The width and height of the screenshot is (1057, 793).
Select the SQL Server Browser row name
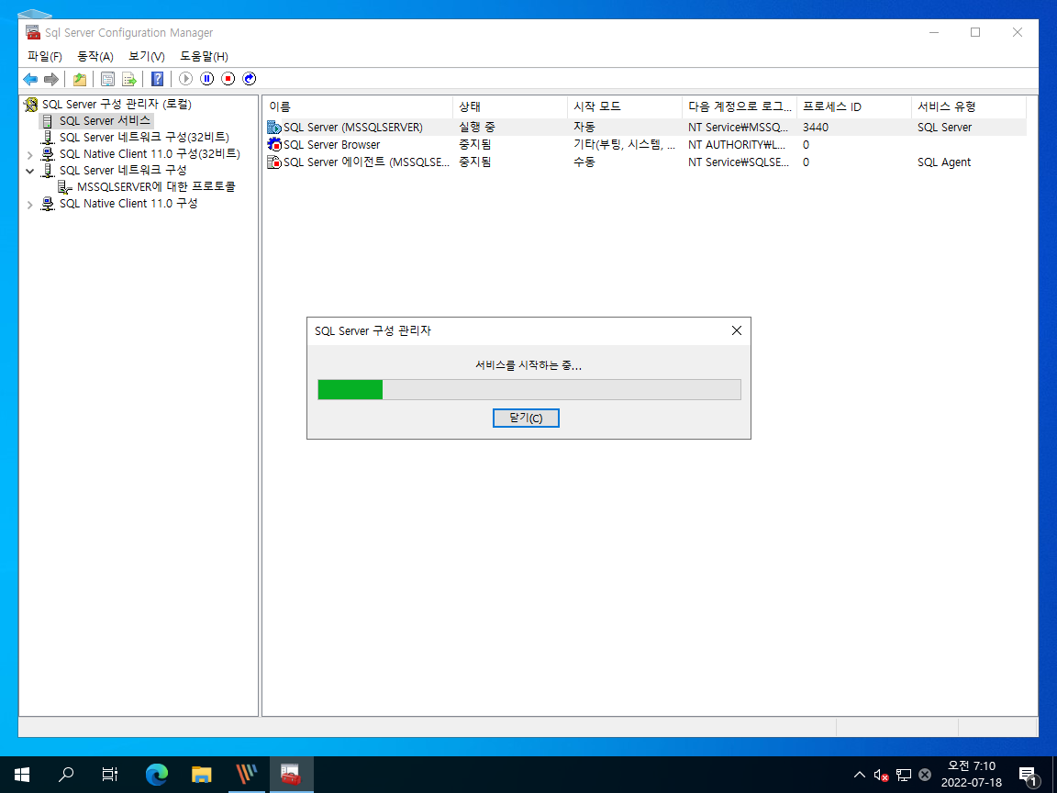click(x=331, y=145)
